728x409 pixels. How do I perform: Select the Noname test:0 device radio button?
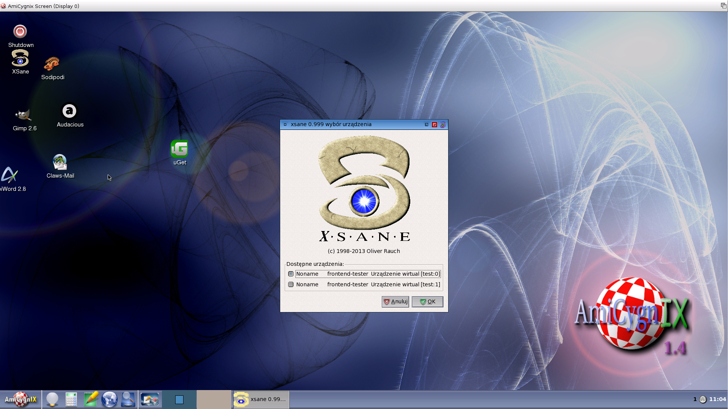pos(291,274)
